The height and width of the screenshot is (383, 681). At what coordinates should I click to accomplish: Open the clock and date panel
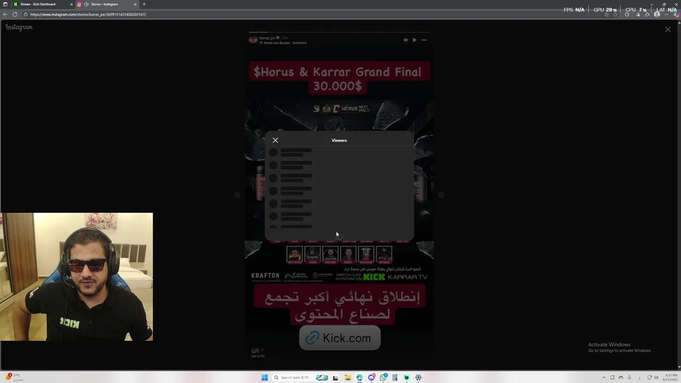pos(670,378)
